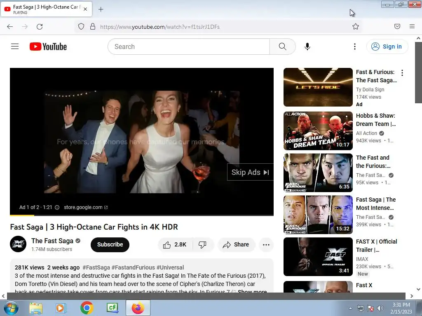Open Google Chrome from the taskbar
Image resolution: width=422 pixels, height=316 pixels.
point(87,308)
